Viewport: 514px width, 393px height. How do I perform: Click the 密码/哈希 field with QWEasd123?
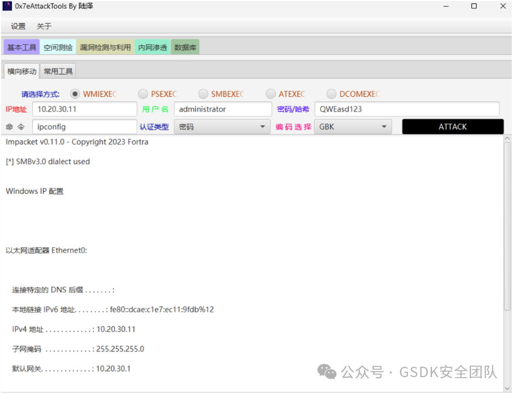407,109
